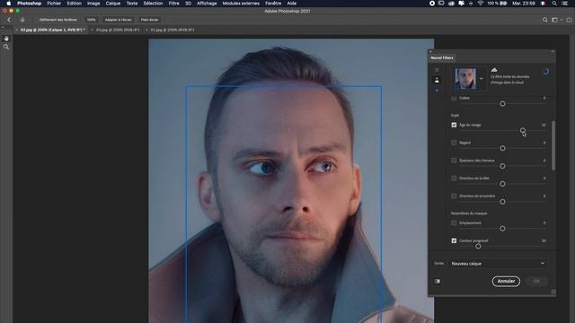The width and height of the screenshot is (575, 323).
Task: Toggle before/after preview icon at panel bottom
Action: pos(438,281)
